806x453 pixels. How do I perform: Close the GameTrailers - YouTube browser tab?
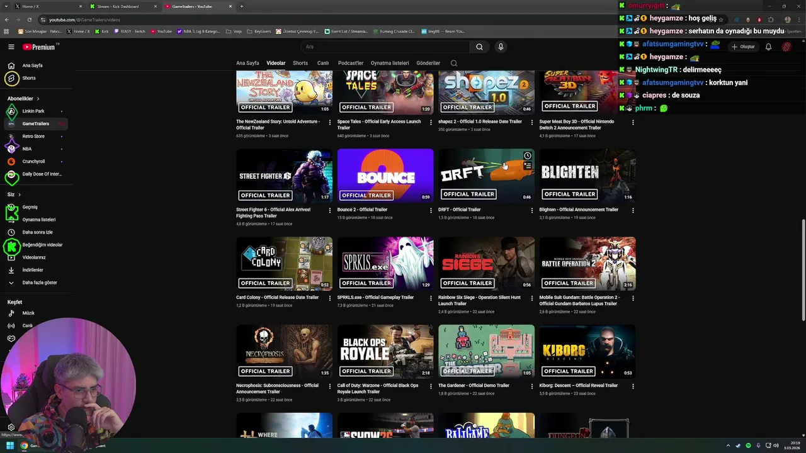pyautogui.click(x=230, y=6)
